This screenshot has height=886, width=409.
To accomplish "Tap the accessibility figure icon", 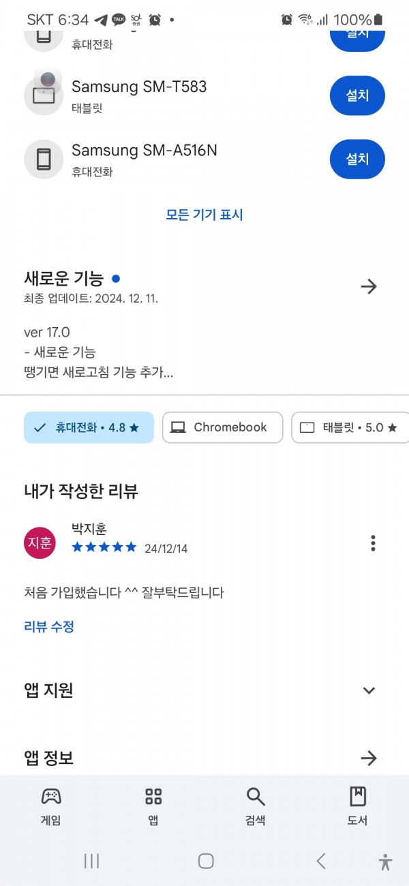I will 385,861.
